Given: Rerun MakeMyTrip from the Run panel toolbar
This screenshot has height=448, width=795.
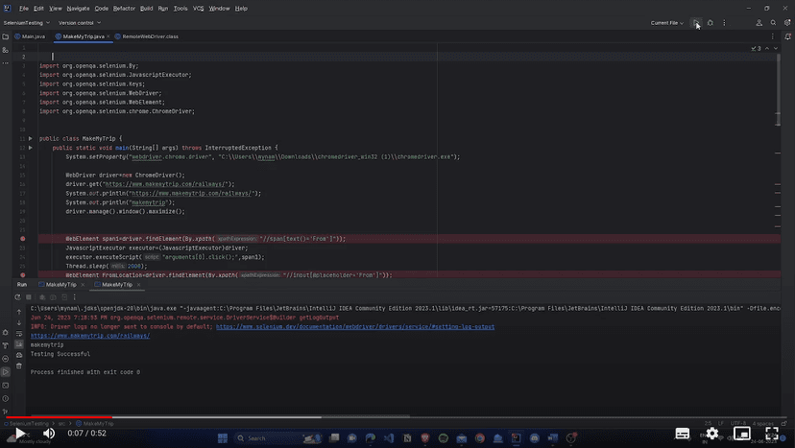Looking at the screenshot, I should pos(17,297).
